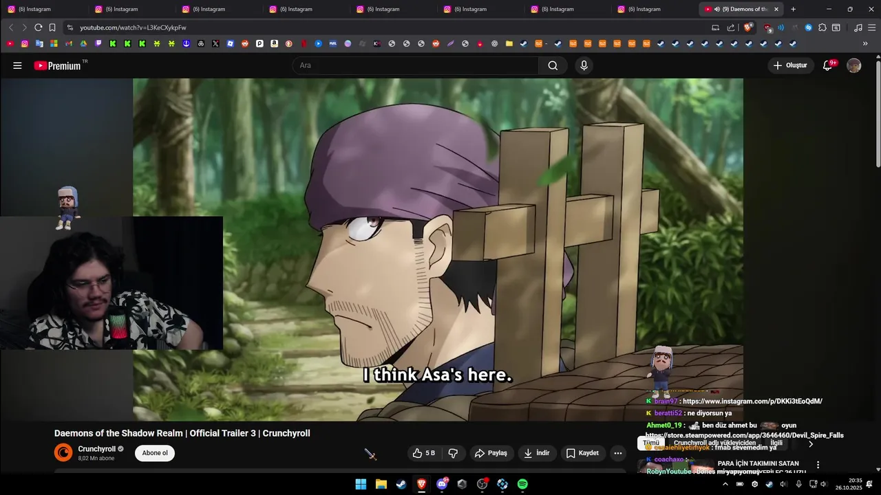Open the Amazon bookmark
This screenshot has height=495, width=881.
[x=274, y=43]
